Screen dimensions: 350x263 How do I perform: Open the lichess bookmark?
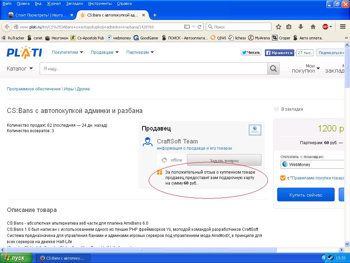click(237, 38)
